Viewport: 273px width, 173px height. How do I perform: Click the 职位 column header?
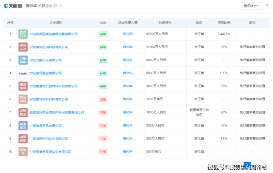pos(252,23)
